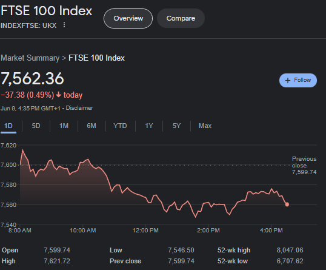Image resolution: width=326 pixels, height=270 pixels.
Task: Click the 2:00 PM axis label
Action: click(208, 231)
